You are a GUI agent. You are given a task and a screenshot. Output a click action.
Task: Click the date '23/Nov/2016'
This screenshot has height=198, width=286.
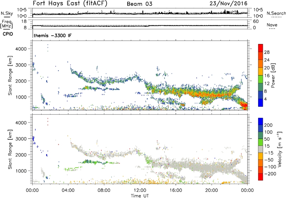click(x=228, y=3)
